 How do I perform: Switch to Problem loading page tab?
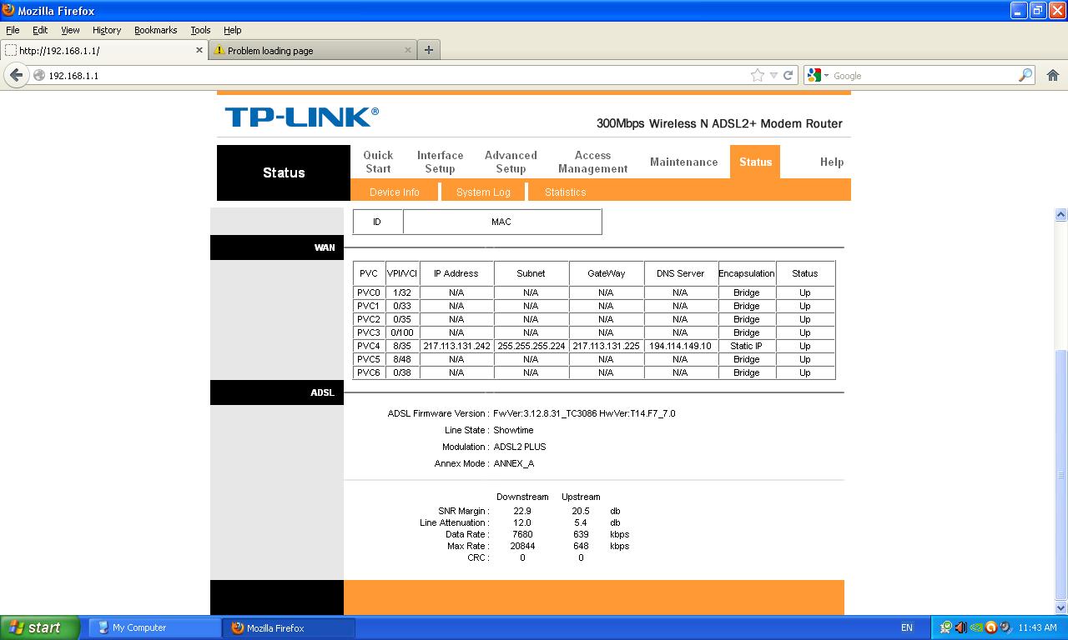coord(309,50)
